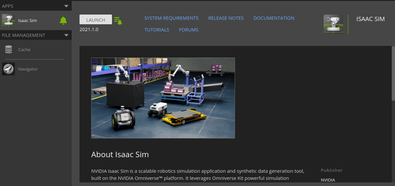395x186 pixels.
Task: Click the FILE MANAGEMENT header label
Action: [24, 35]
